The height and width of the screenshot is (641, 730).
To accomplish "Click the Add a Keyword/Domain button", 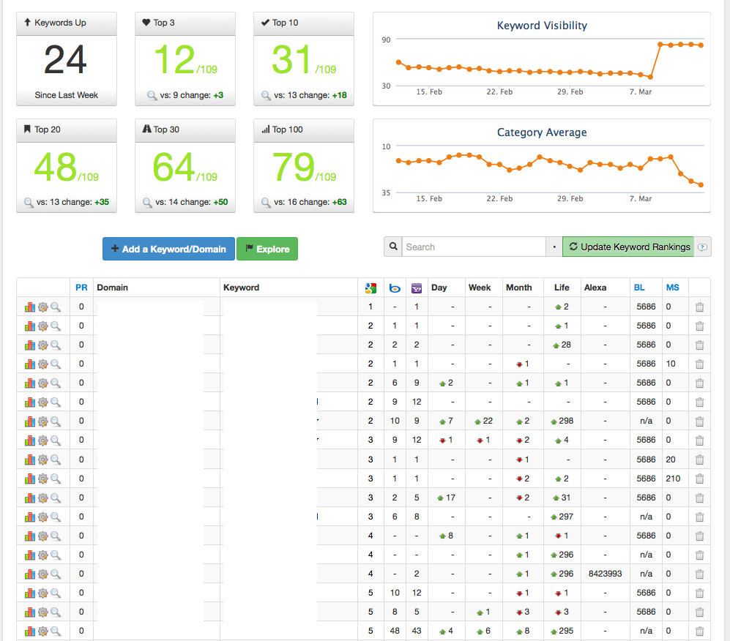I will pos(168,249).
